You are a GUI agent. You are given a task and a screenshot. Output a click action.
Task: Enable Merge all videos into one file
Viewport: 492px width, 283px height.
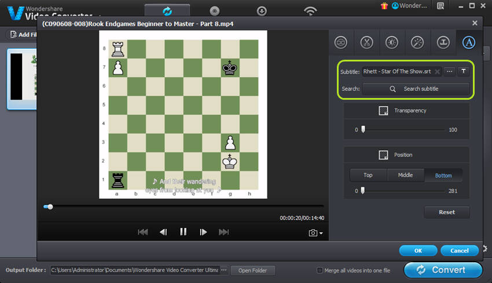pyautogui.click(x=320, y=270)
